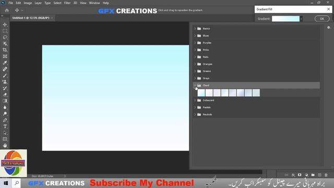Select the Healing Brush tool
The height and width of the screenshot is (188, 334).
pos(5,69)
